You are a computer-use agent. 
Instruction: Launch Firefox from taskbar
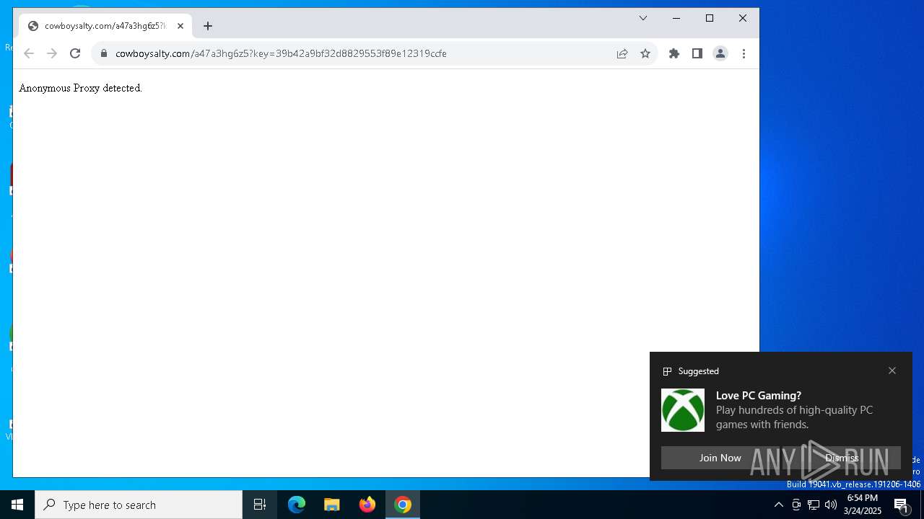point(367,505)
